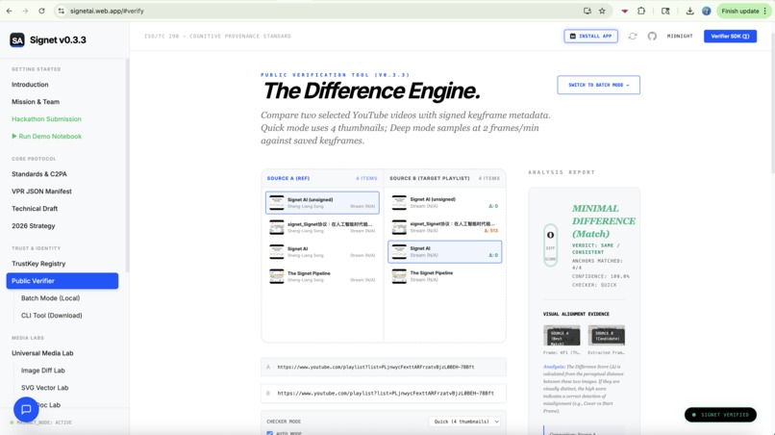This screenshot has height=435, width=775.
Task: Click the URL B input field
Action: (384, 394)
